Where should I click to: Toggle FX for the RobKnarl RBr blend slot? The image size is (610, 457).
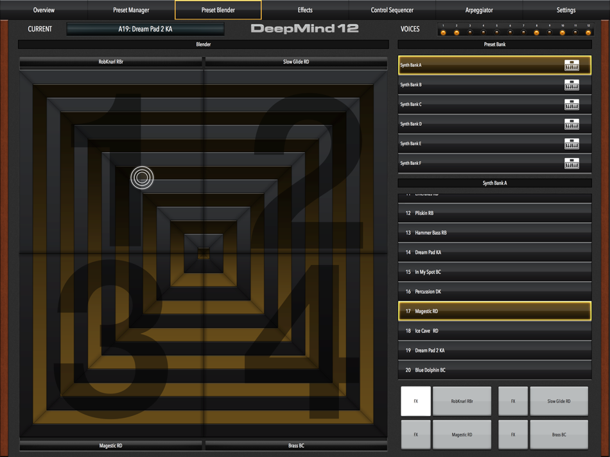coord(415,401)
